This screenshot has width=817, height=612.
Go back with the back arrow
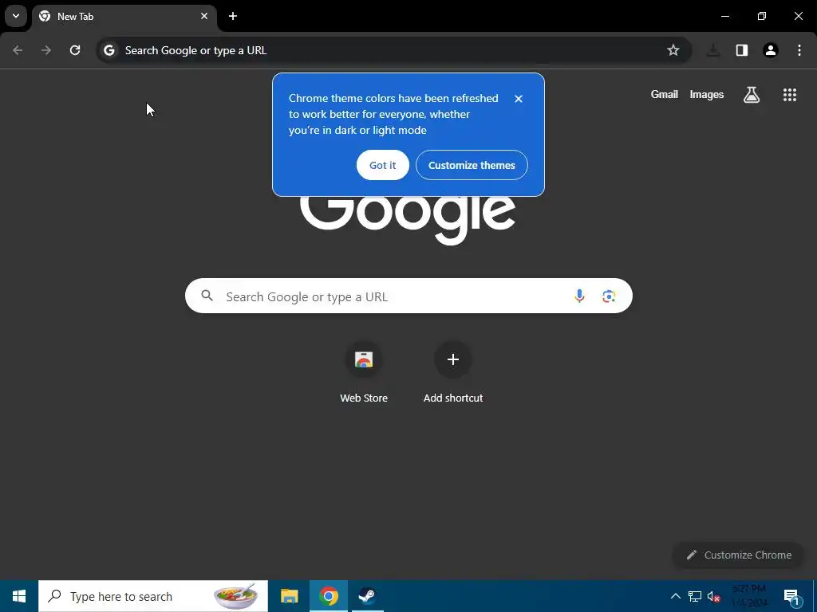point(18,50)
